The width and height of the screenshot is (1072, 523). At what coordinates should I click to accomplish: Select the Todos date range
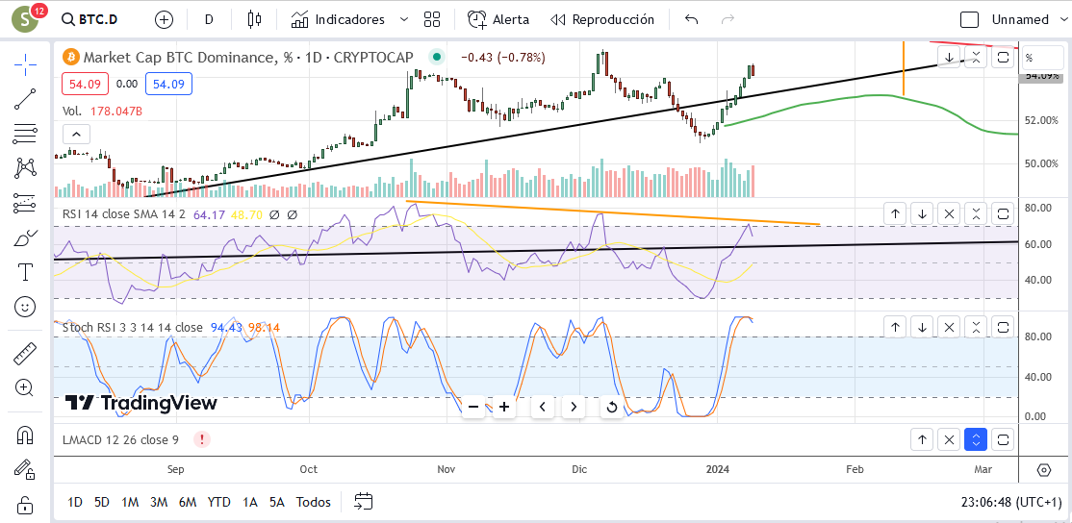pyautogui.click(x=313, y=503)
